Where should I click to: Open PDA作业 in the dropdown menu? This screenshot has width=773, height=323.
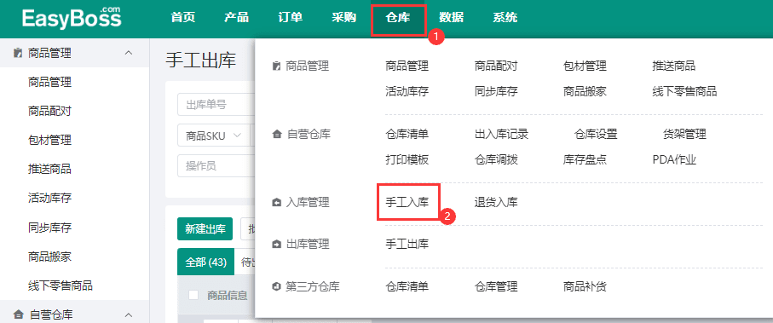[x=674, y=159]
